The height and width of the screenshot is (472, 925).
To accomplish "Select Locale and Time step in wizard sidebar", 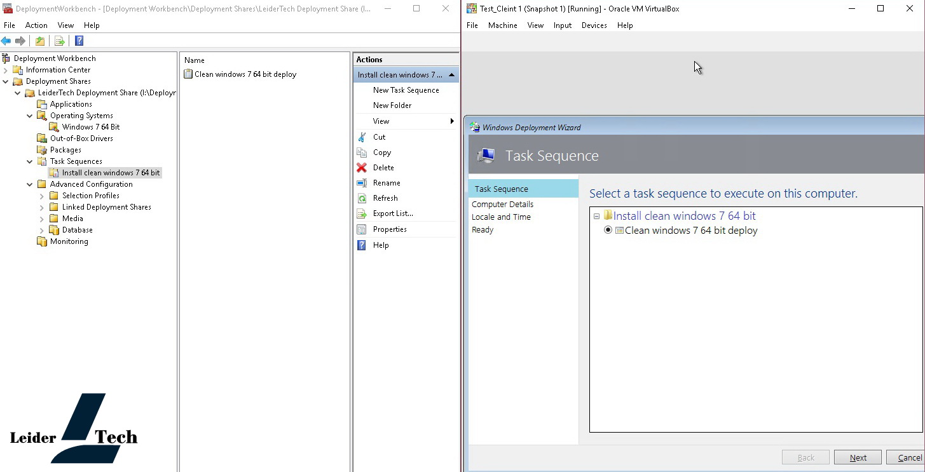I will (x=501, y=217).
